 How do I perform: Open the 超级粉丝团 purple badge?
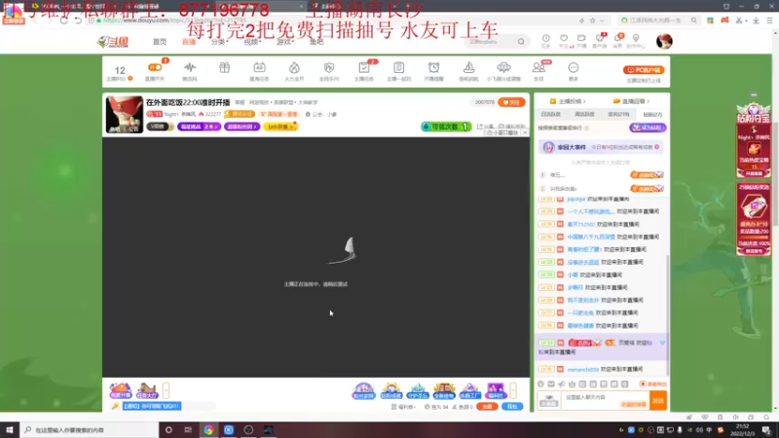241,127
